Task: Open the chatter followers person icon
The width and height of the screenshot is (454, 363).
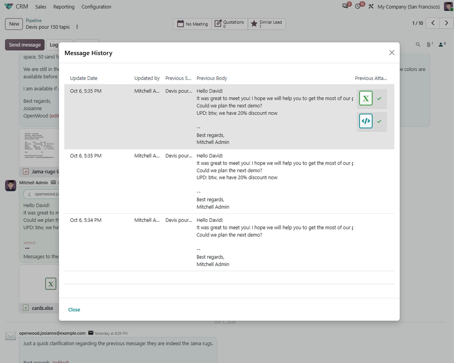Action: 442,44
